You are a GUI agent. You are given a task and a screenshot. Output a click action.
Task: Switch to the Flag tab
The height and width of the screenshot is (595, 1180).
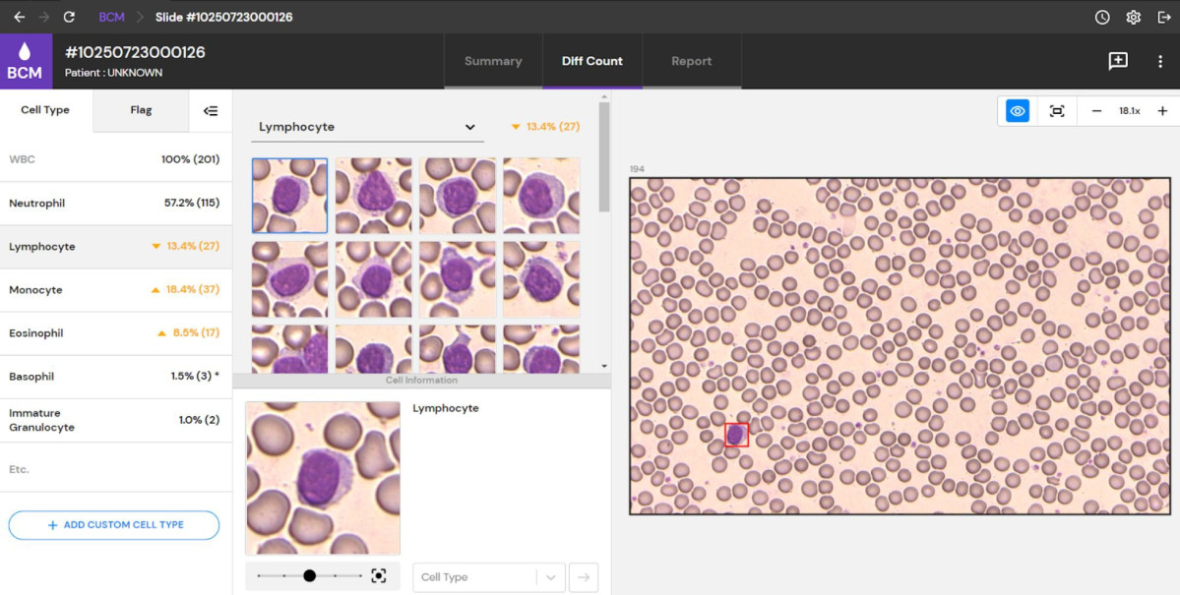[141, 110]
